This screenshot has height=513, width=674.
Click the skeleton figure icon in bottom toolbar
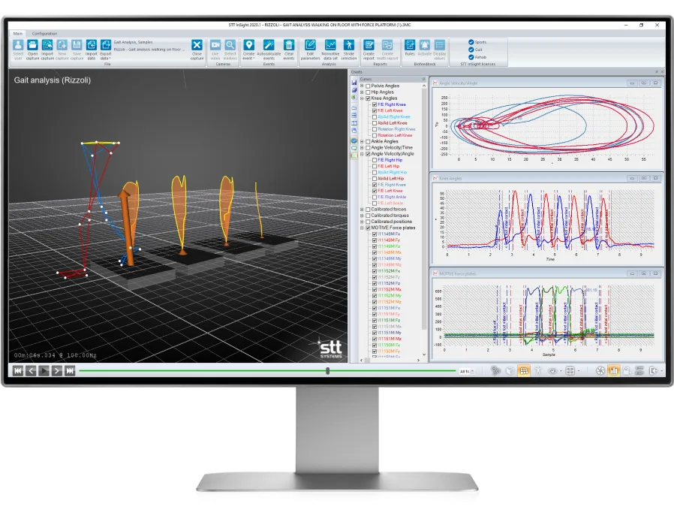pos(537,371)
